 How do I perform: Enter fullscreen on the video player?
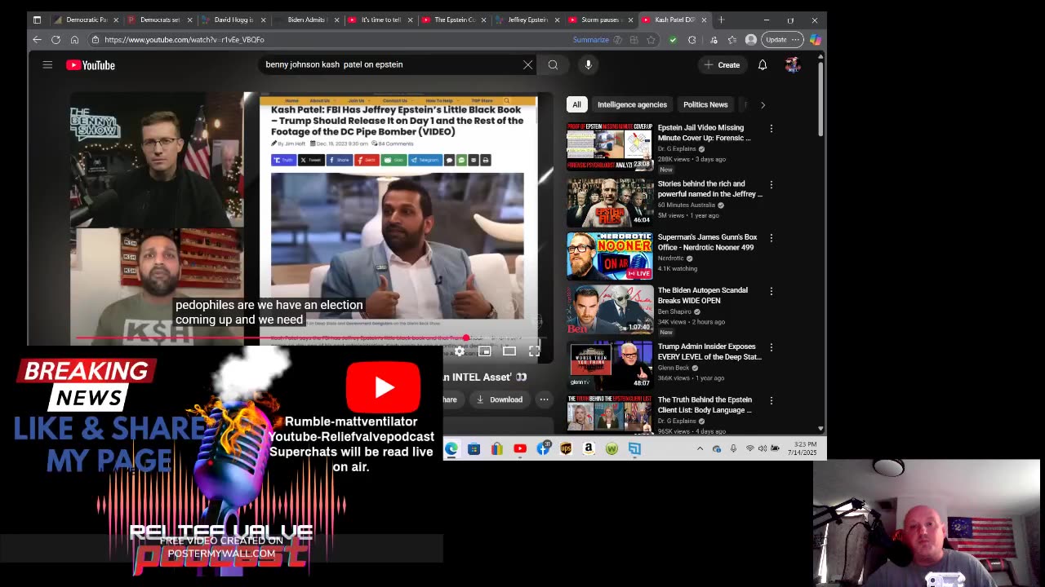click(x=534, y=351)
